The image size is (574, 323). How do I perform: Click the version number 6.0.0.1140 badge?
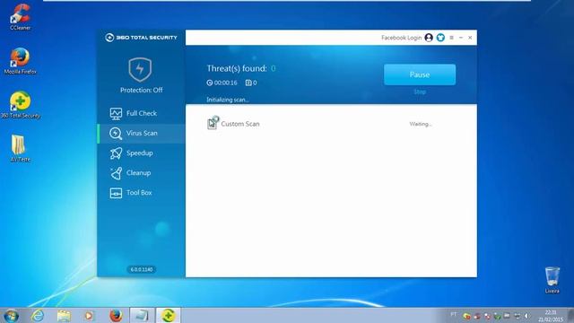pyautogui.click(x=142, y=269)
